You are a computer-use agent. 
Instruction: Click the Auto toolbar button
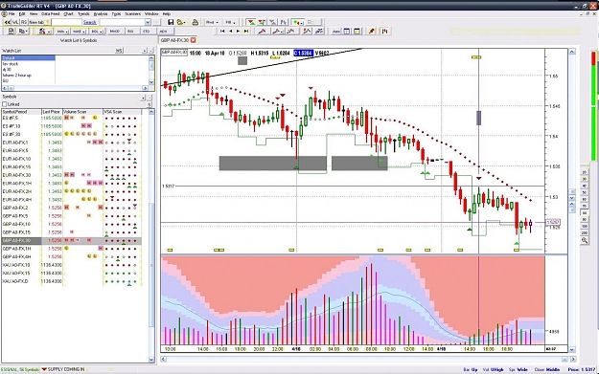tap(336, 32)
